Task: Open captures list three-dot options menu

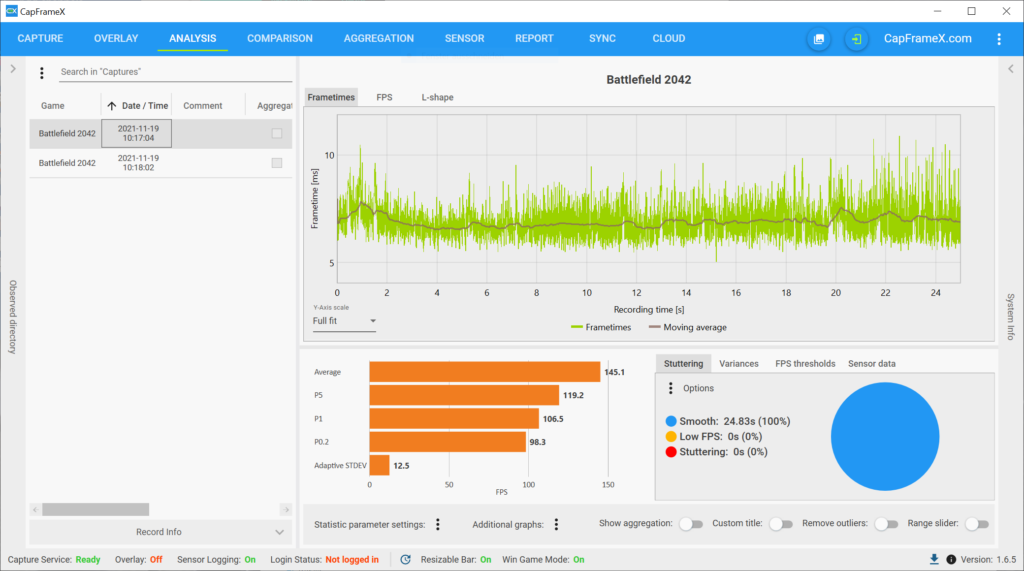Action: [42, 73]
